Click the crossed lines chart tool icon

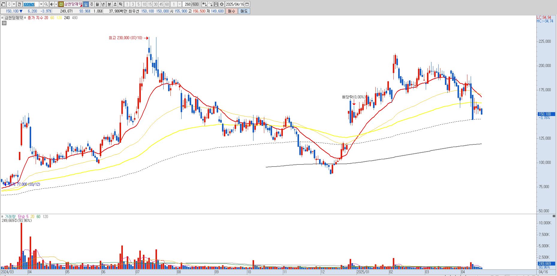point(210,4)
